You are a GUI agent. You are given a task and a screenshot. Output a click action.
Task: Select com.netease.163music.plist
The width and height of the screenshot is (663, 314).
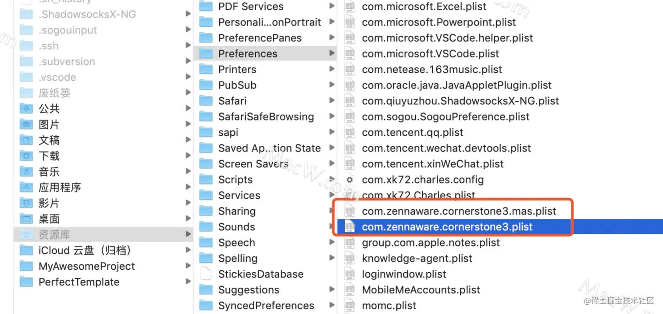432,70
